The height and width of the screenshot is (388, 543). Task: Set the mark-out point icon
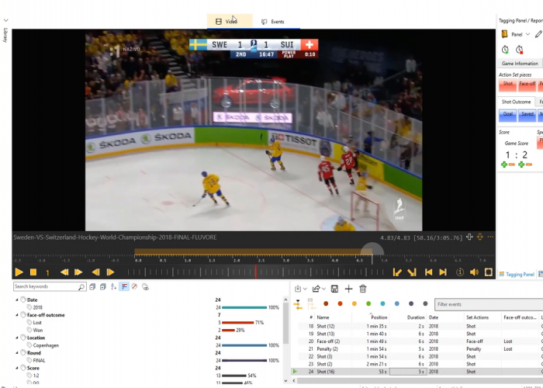tap(412, 272)
